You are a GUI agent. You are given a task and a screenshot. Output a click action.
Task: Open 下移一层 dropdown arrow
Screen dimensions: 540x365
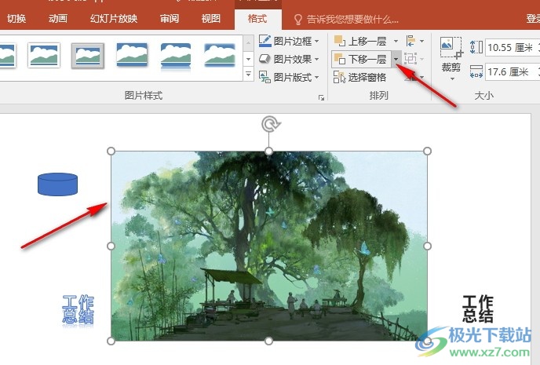tap(396, 59)
